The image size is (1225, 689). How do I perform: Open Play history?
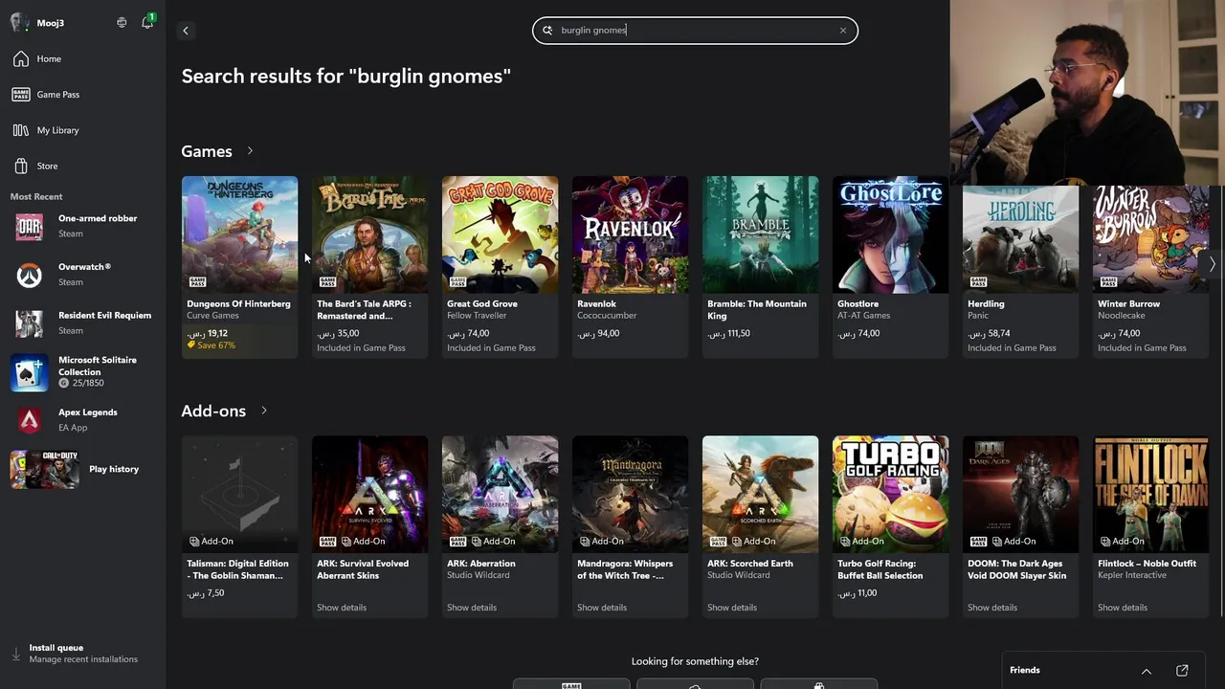[82, 470]
